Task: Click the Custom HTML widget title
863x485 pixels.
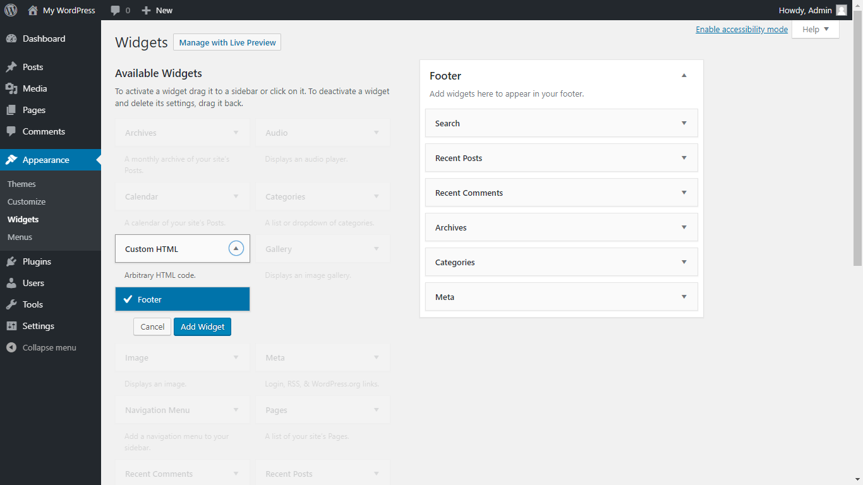Action: point(152,249)
